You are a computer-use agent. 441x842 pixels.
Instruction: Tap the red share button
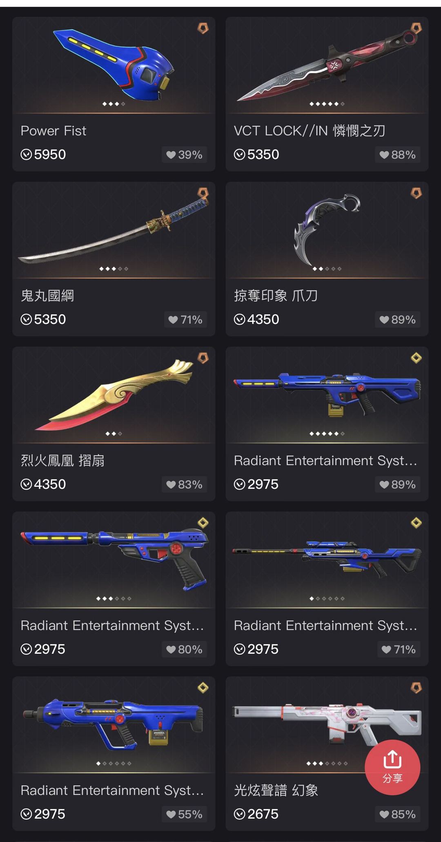click(392, 767)
